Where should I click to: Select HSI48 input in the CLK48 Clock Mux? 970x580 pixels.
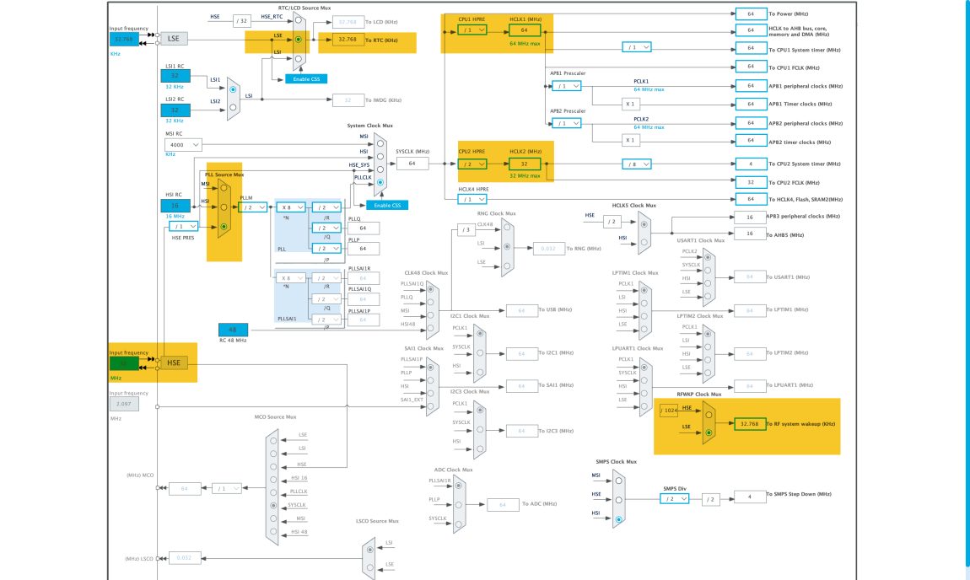[431, 328]
